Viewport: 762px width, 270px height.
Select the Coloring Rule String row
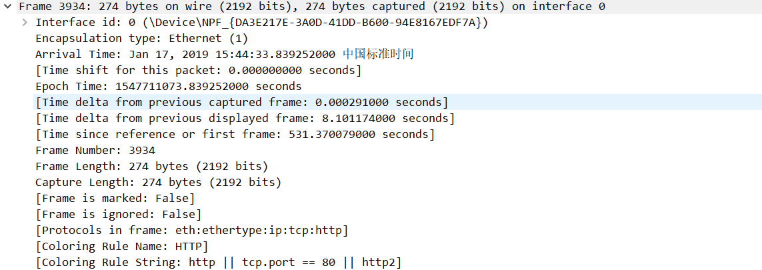point(218,263)
